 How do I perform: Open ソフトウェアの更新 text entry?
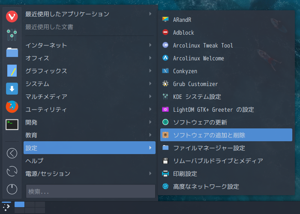tap(200, 122)
